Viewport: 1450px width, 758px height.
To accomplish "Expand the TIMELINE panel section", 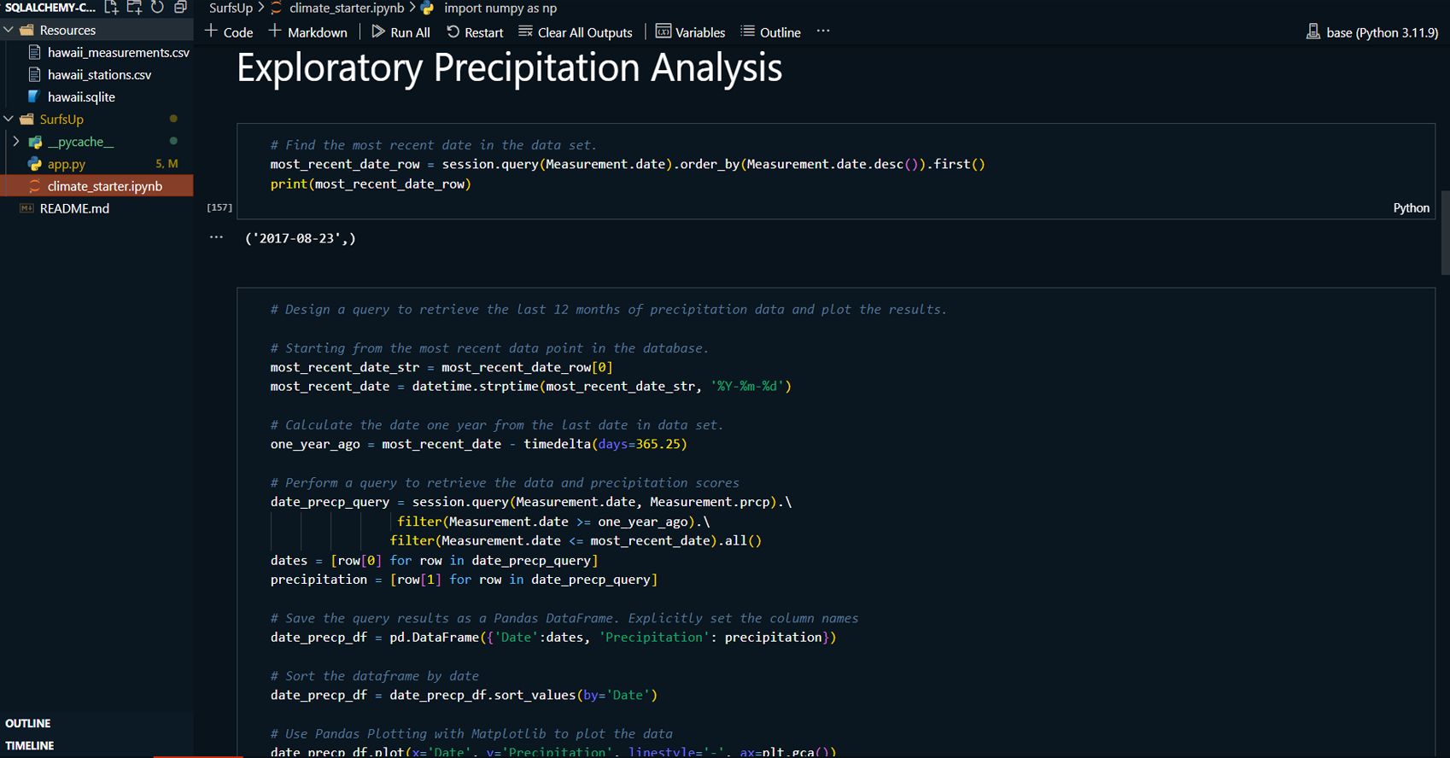I will pyautogui.click(x=30, y=745).
